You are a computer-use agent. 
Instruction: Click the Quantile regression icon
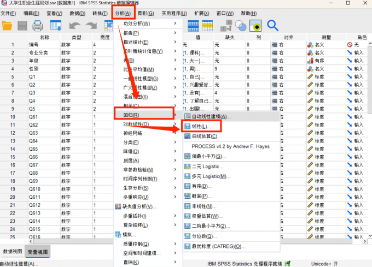point(188,236)
